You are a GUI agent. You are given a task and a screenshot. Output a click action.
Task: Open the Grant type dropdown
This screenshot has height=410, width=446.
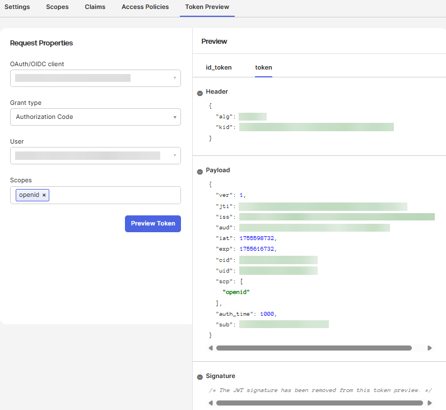click(96, 117)
